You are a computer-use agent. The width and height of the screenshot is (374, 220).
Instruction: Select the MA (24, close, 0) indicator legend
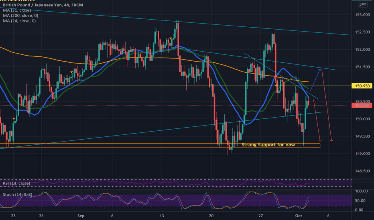[19, 21]
